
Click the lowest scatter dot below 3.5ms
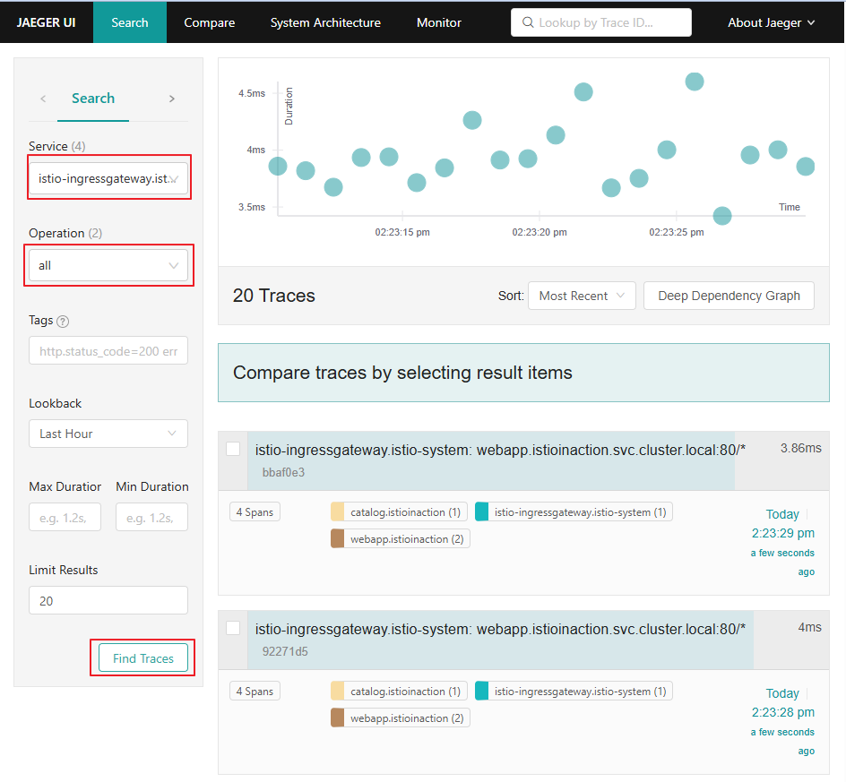[x=722, y=216]
